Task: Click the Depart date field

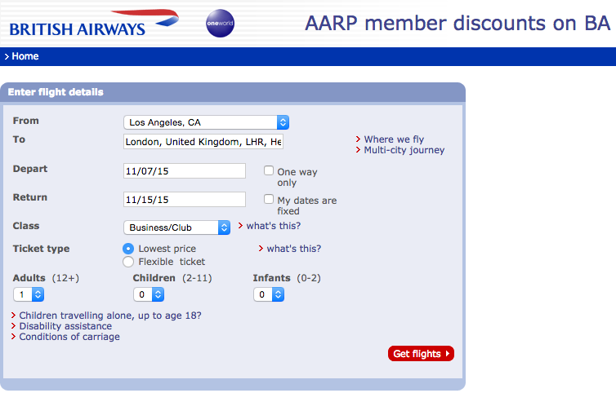Action: pyautogui.click(x=184, y=171)
